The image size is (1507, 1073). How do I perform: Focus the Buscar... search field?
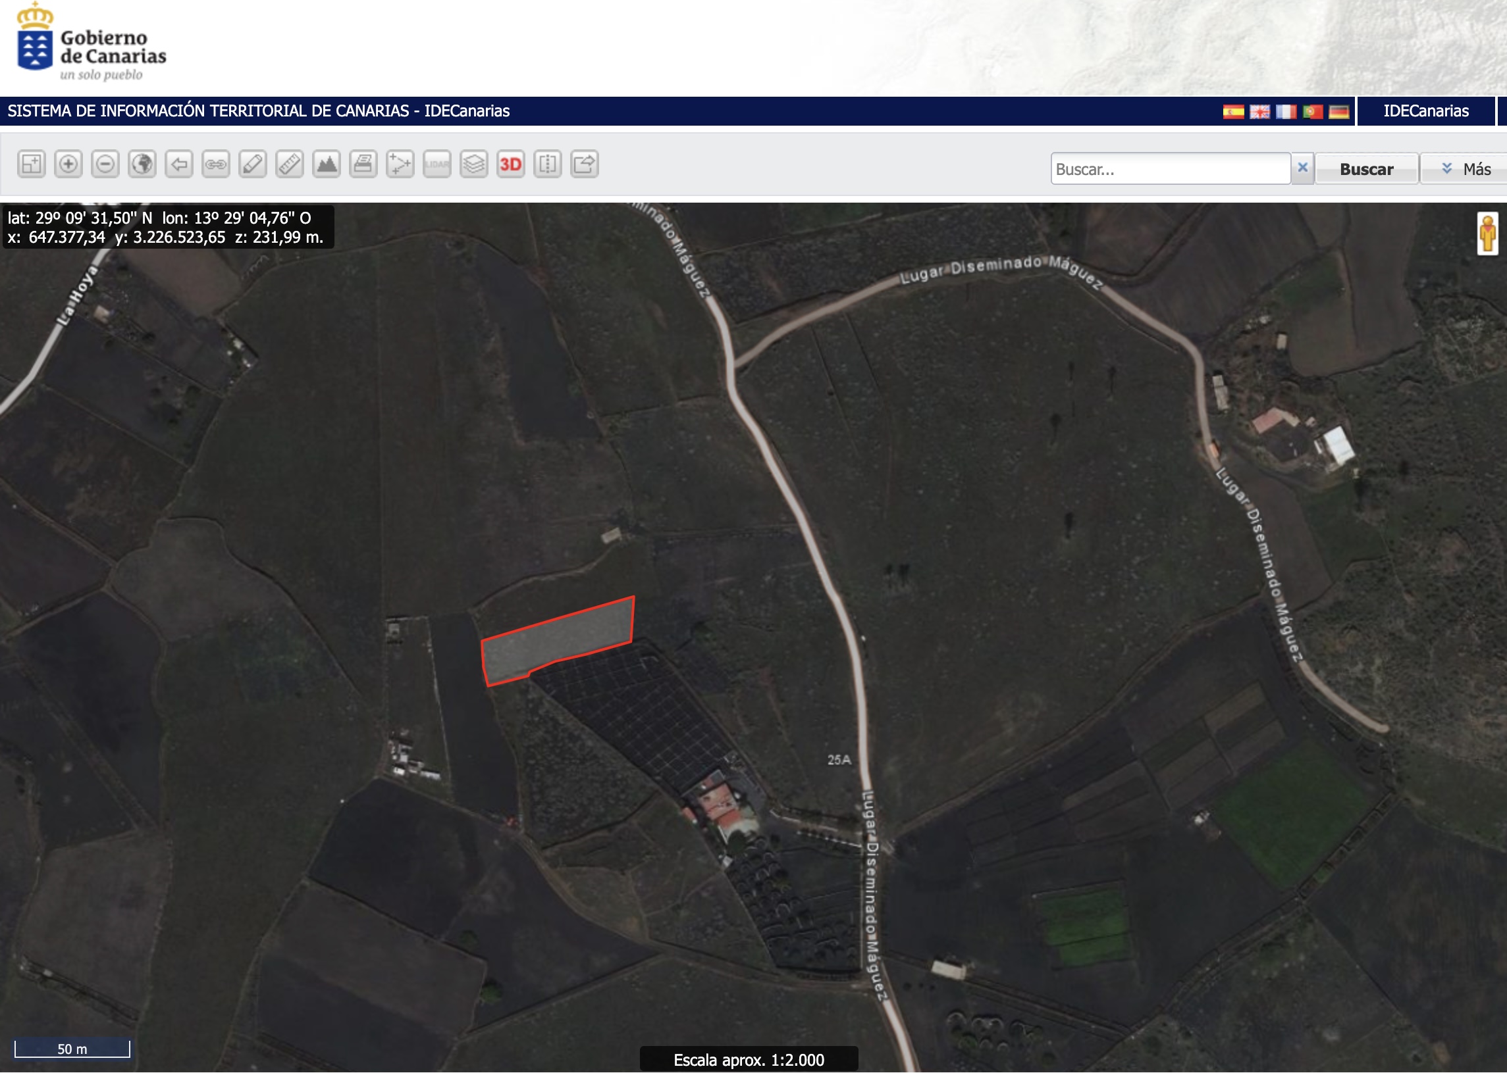tap(1169, 169)
